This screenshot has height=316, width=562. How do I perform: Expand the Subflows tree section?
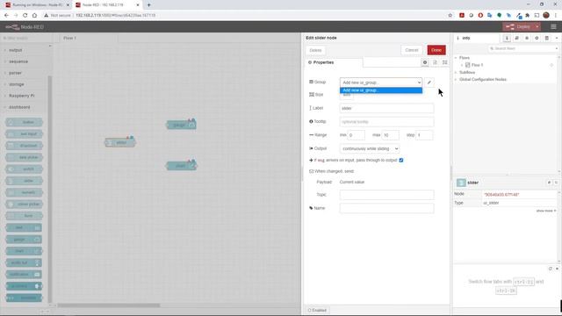(x=457, y=72)
